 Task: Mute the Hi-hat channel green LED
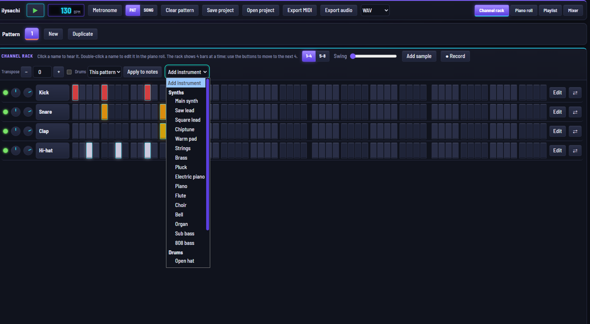point(5,151)
